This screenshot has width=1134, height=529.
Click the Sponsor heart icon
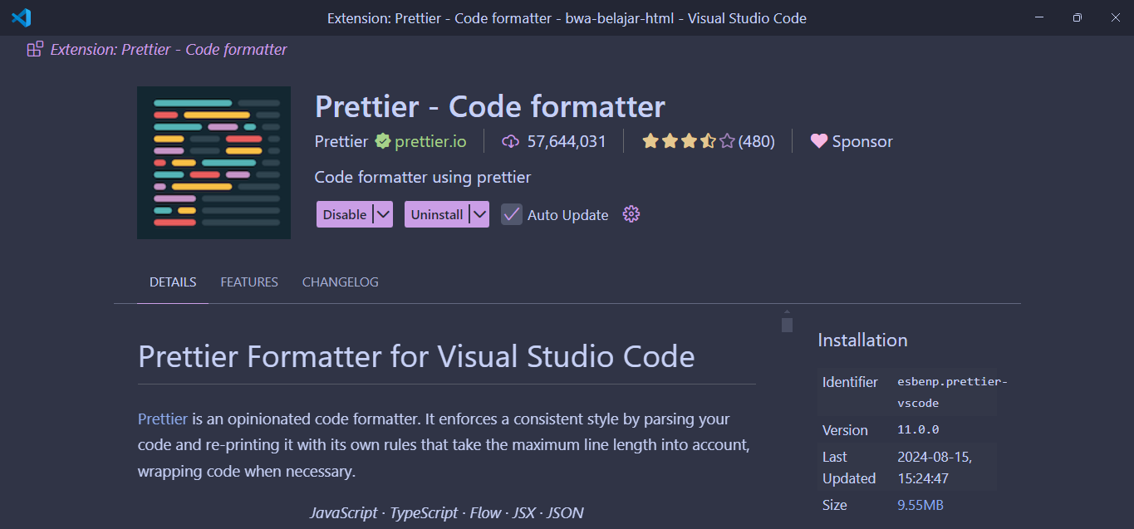click(x=818, y=141)
